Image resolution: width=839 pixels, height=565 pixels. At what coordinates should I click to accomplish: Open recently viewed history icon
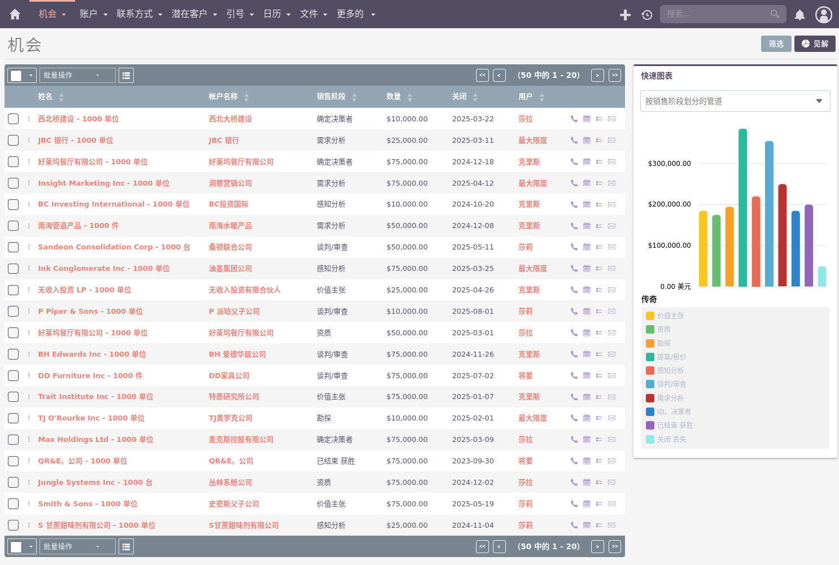(647, 15)
